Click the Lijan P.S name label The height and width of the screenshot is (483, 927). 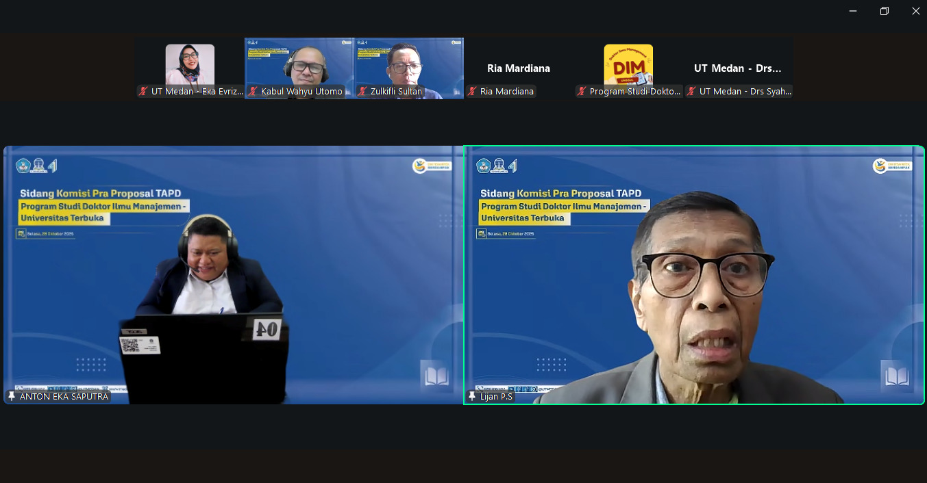(496, 396)
